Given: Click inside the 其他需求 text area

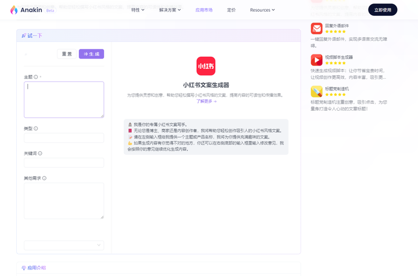Looking at the screenshot, I should 64,201.
